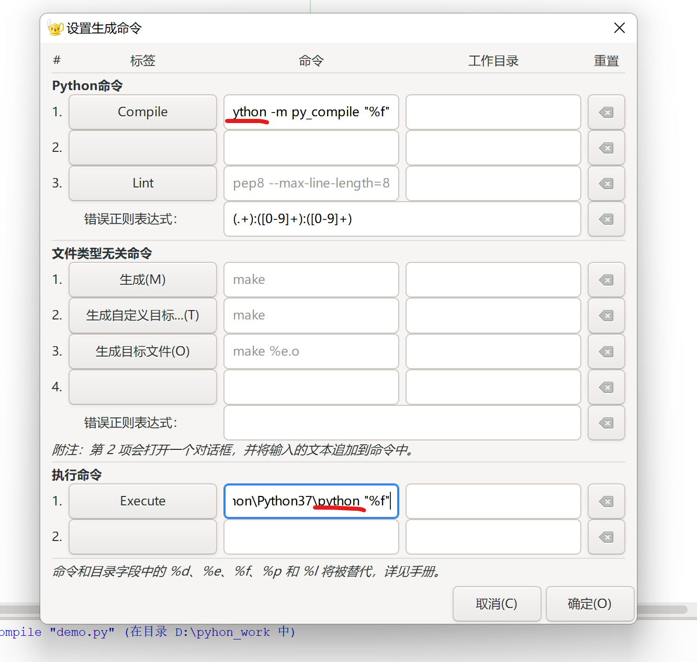Reset the 生成(M) make command field

pos(606,280)
